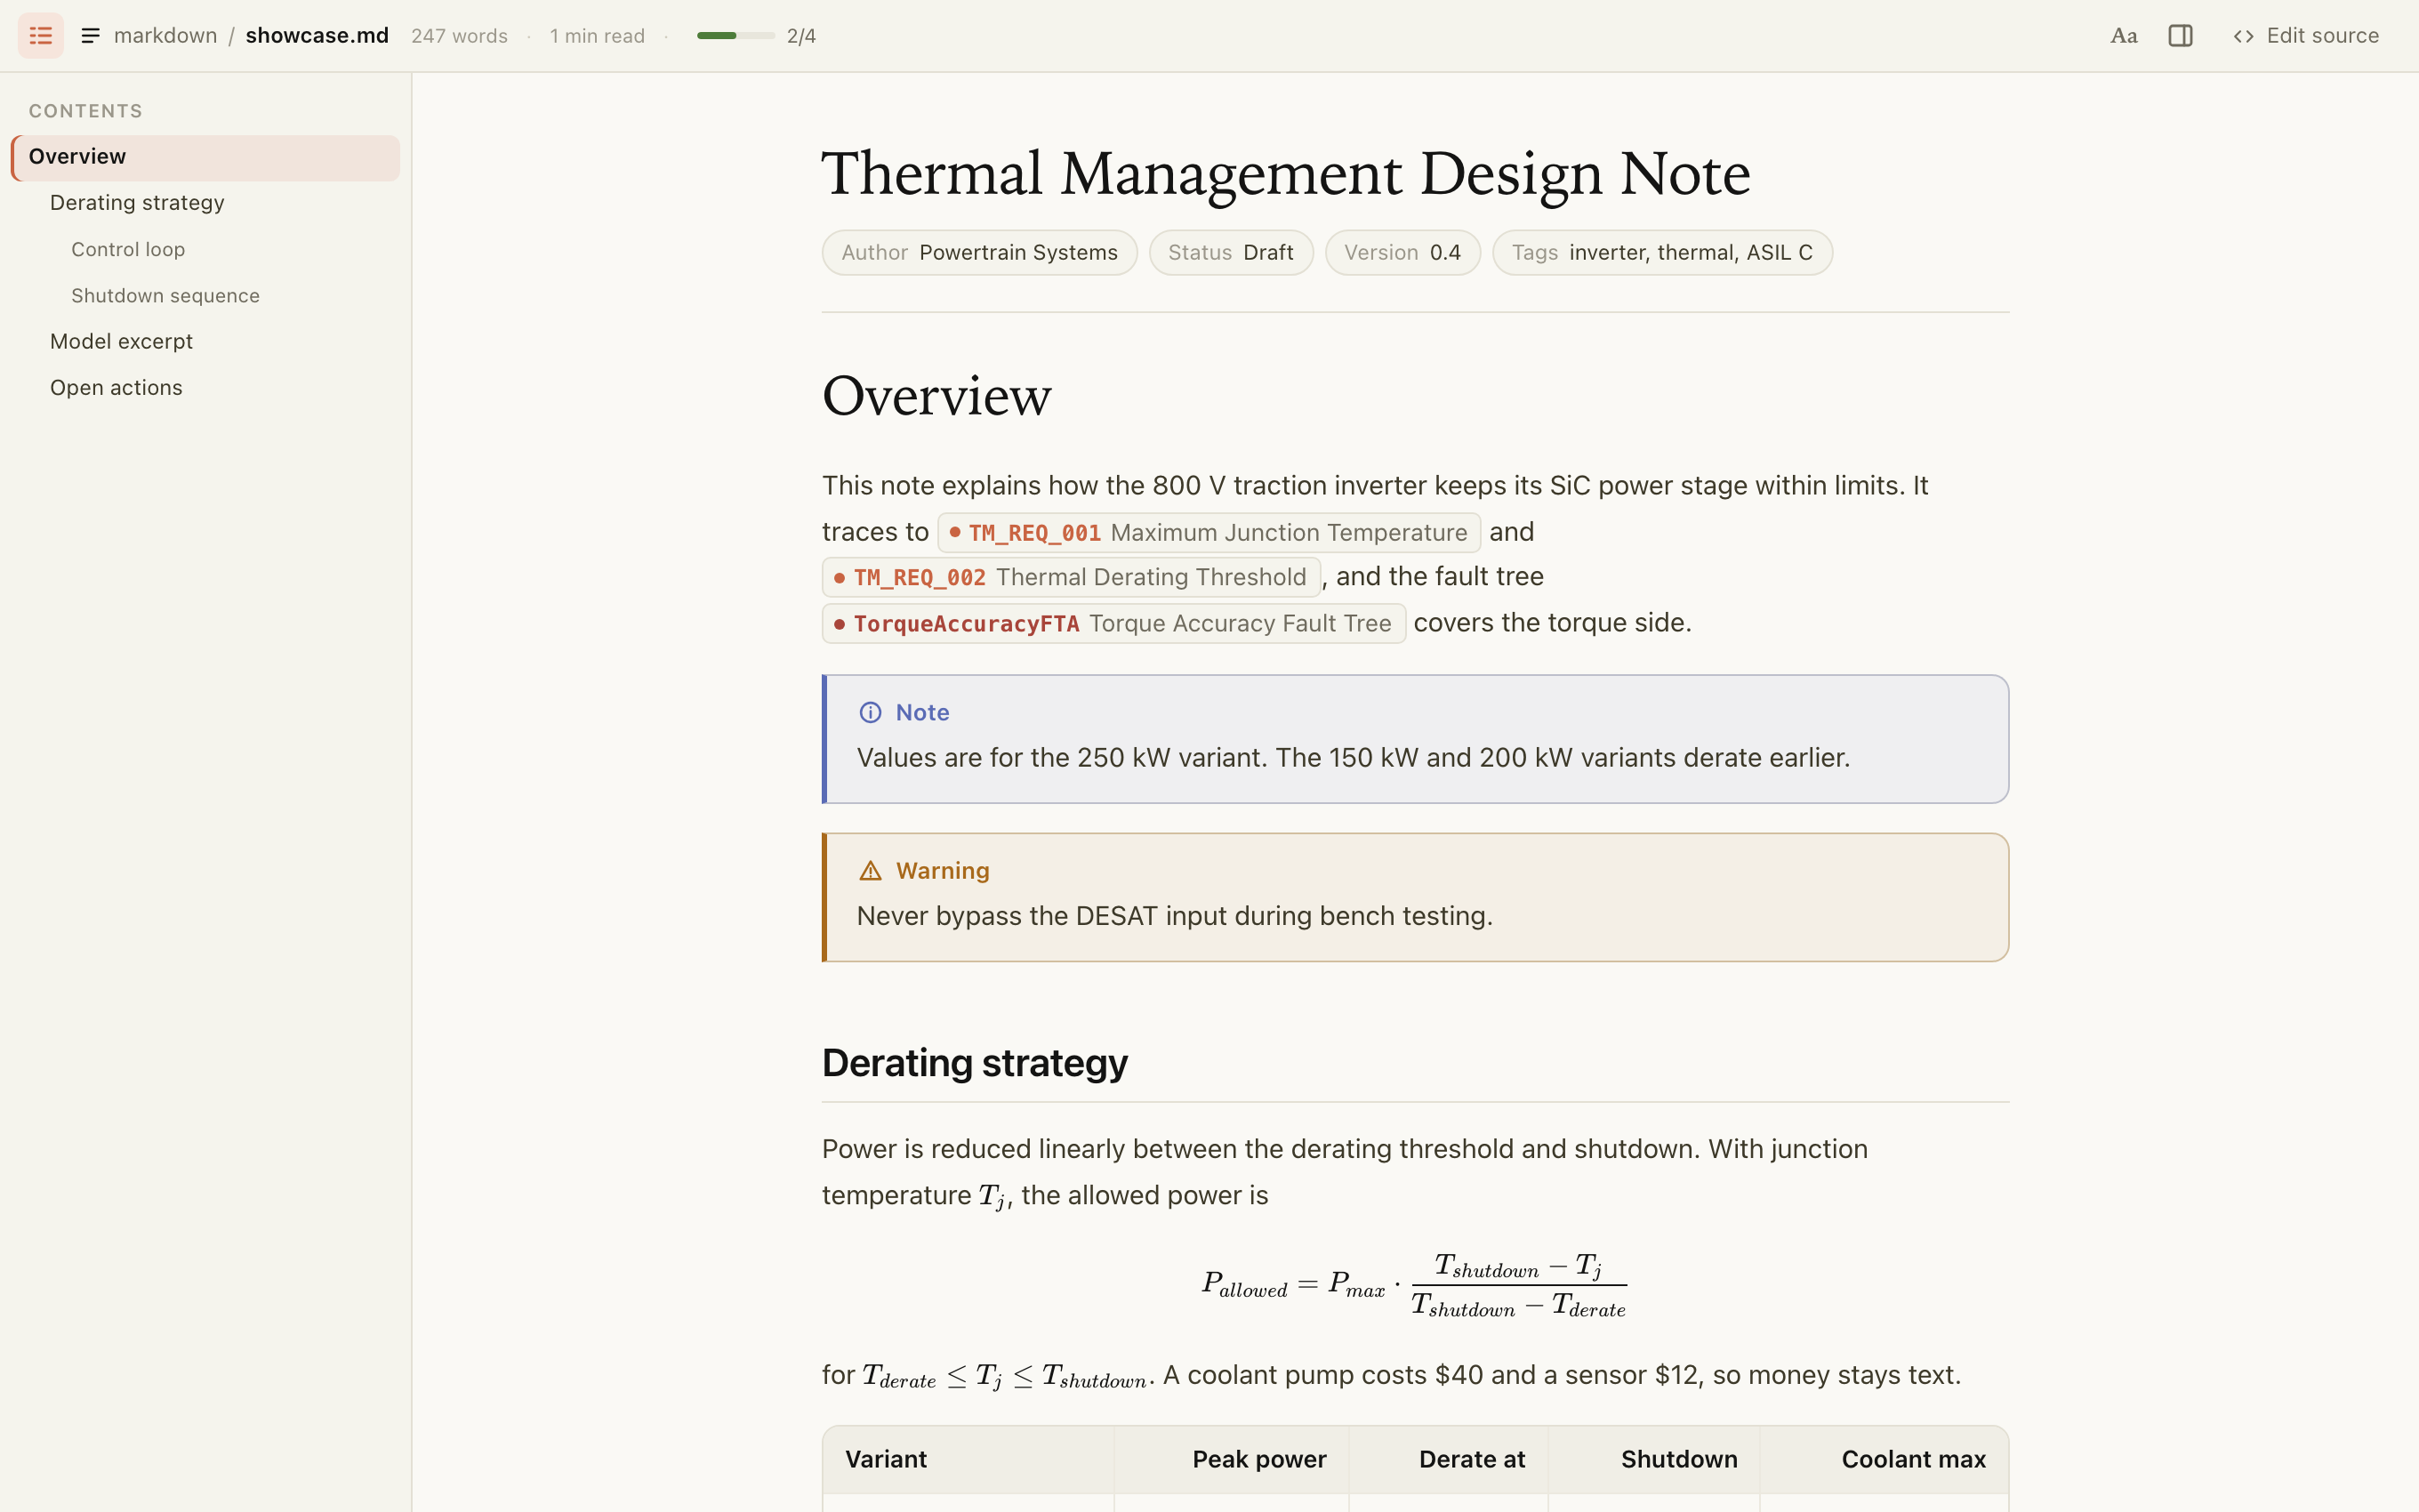Click the Thermal Management Design Note title
Viewport: 2419px width, 1512px height.
pyautogui.click(x=1287, y=174)
